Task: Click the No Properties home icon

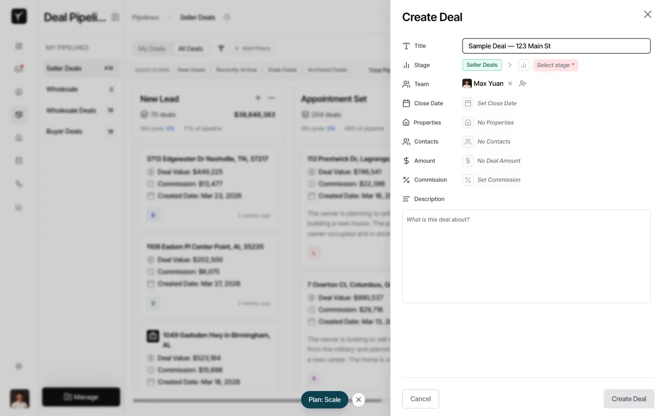Action: click(468, 122)
